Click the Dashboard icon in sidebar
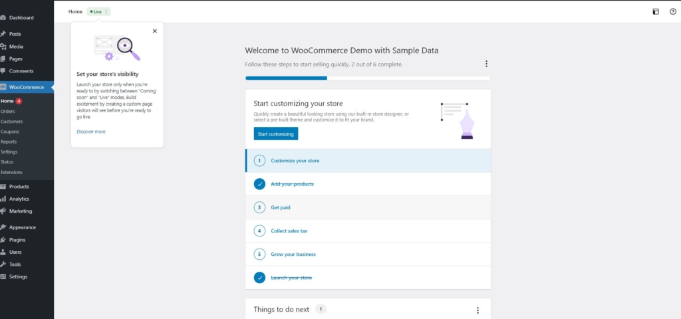The image size is (681, 319). (x=3, y=18)
